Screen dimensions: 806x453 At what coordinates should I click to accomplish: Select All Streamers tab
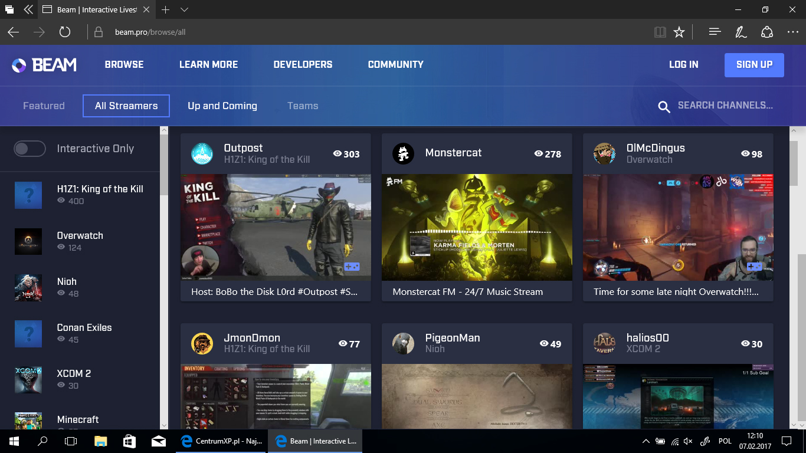tap(126, 106)
